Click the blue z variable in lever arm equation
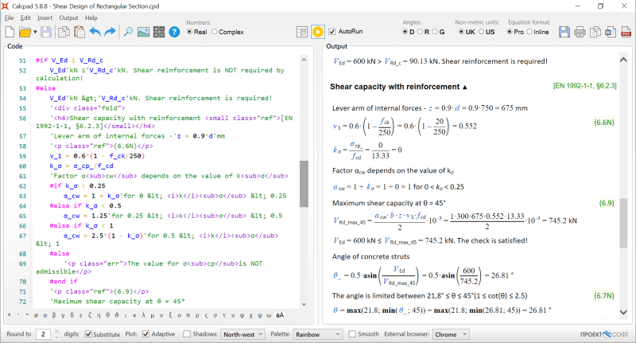636x343 pixels. pos(430,108)
